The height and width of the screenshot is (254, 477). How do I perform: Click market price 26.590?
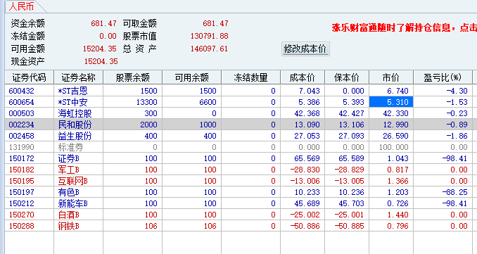(395, 136)
